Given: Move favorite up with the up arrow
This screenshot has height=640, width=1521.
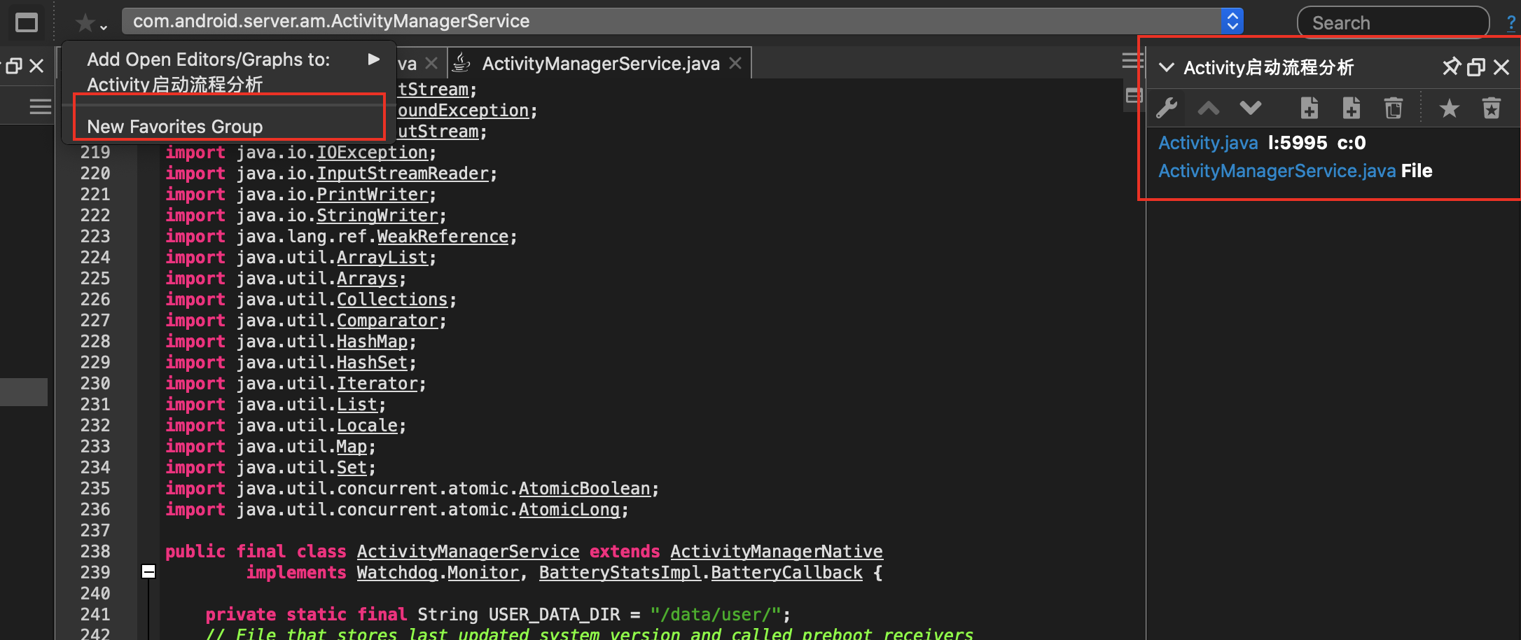Looking at the screenshot, I should 1209,108.
